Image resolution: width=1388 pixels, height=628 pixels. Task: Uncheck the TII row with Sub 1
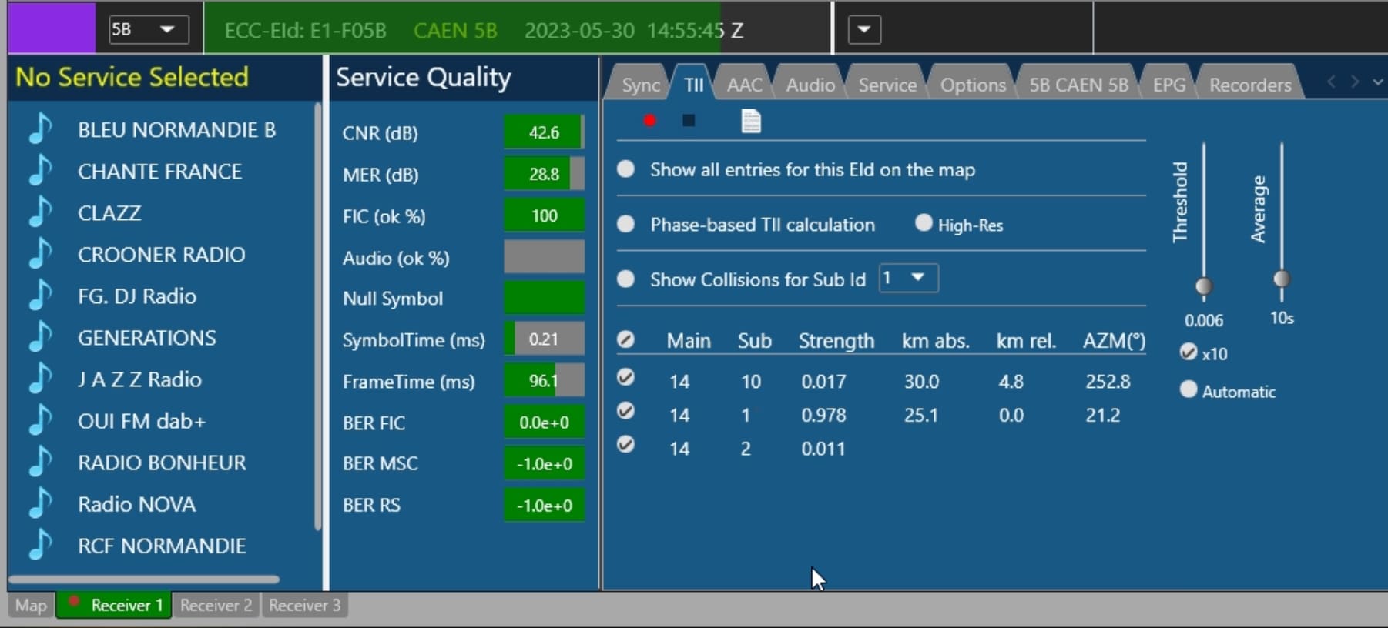point(626,411)
